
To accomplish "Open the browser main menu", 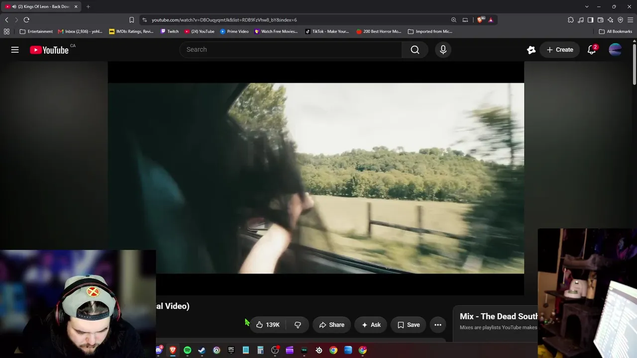I will tap(631, 20).
